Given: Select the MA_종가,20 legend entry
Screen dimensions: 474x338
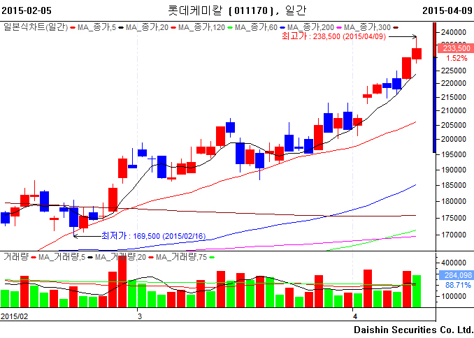Looking at the screenshot, I should click(147, 27).
